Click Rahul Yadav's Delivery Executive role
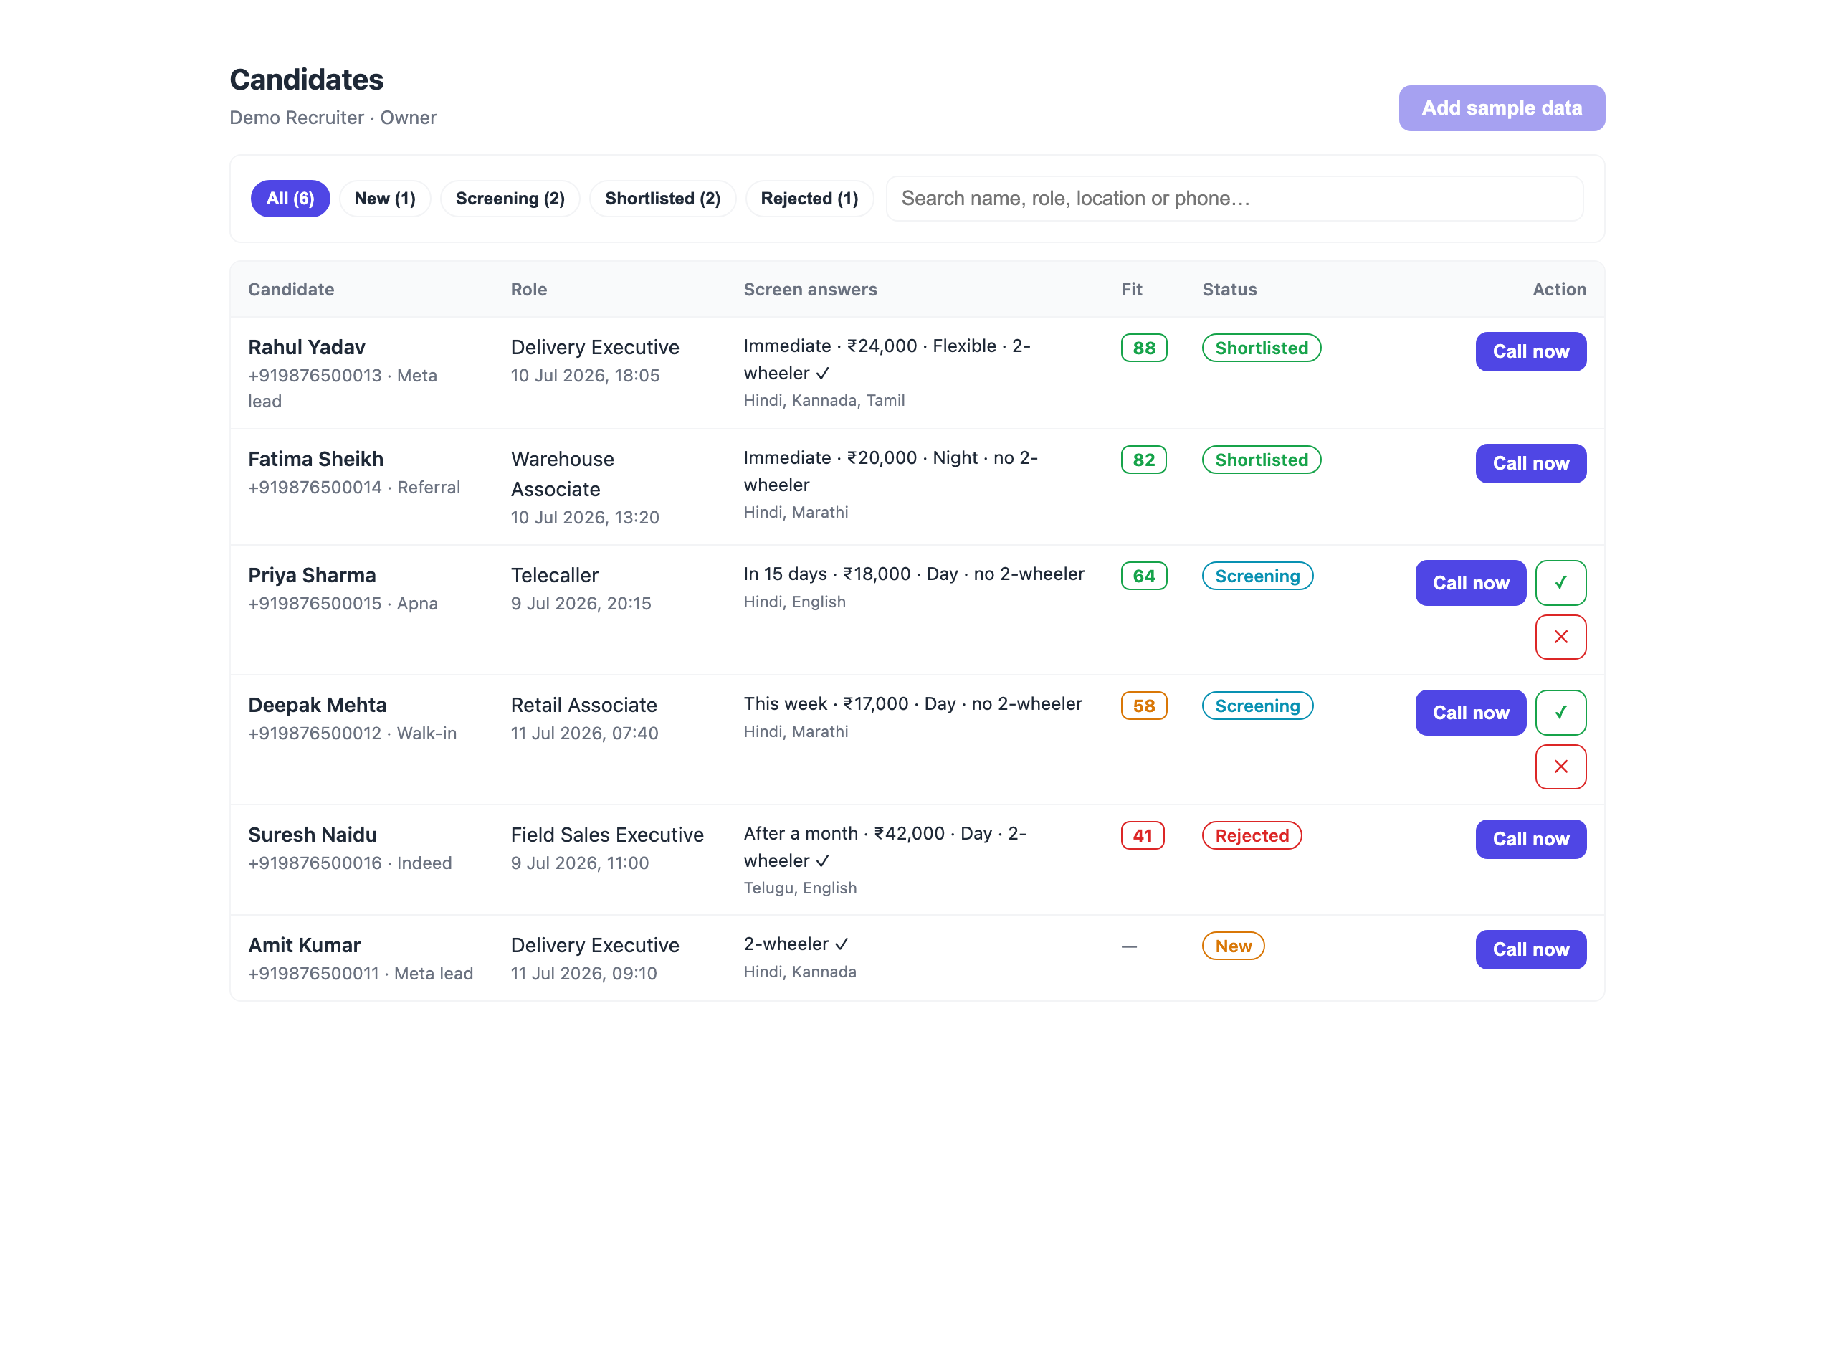Screen dimensions: 1835x1348 (594, 347)
